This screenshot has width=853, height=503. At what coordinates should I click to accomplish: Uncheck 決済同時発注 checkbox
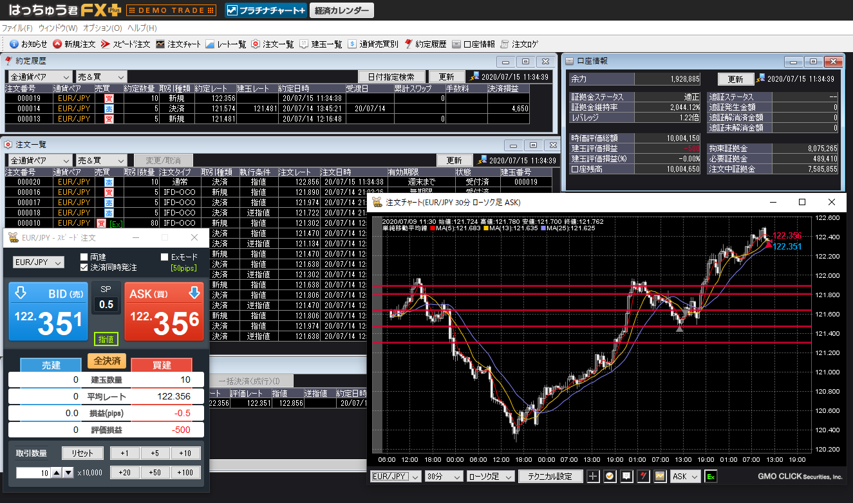click(84, 267)
